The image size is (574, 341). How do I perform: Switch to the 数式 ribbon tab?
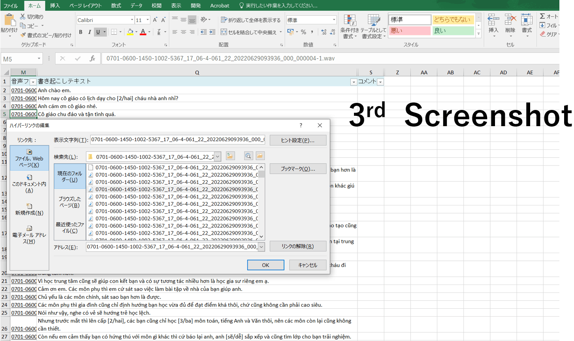tap(116, 6)
